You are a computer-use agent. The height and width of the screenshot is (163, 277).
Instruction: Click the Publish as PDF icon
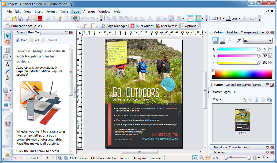click(40, 18)
